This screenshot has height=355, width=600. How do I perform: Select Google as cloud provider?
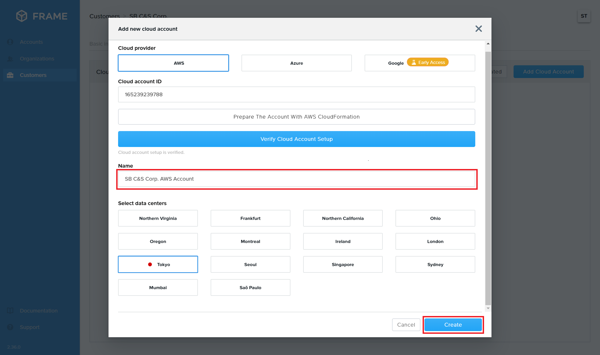[x=420, y=63]
